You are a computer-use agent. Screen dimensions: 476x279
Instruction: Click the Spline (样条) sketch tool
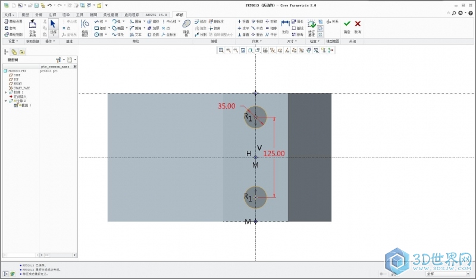(x=118, y=35)
